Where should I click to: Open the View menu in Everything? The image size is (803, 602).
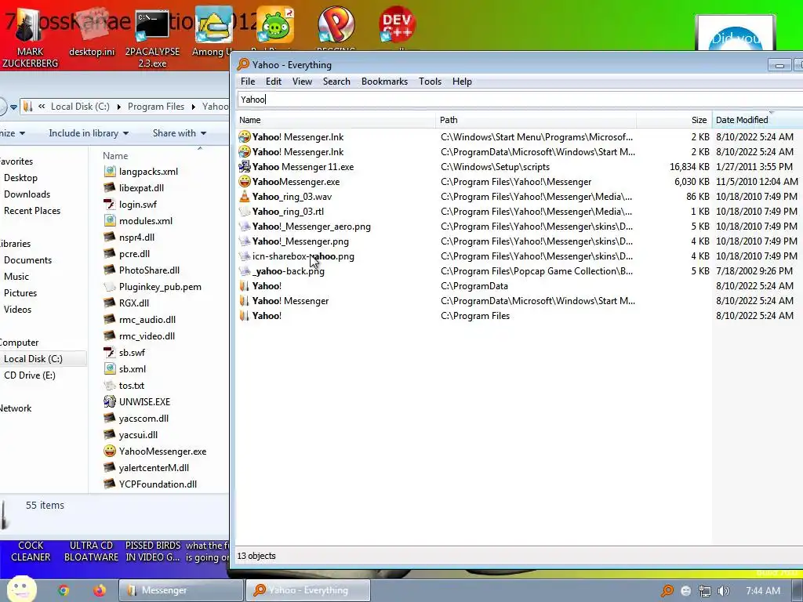(x=302, y=82)
